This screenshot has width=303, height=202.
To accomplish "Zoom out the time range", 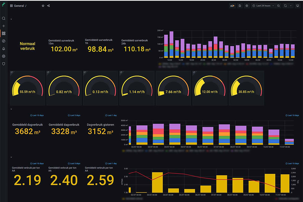I will click(x=278, y=6).
